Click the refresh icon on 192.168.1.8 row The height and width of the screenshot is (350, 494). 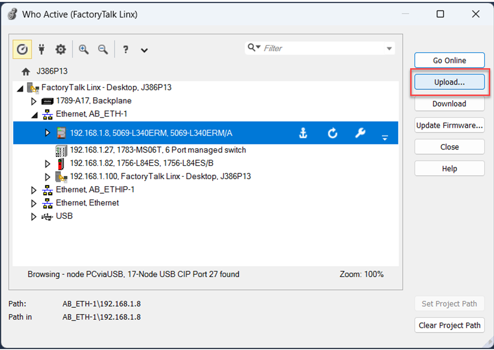click(x=332, y=133)
